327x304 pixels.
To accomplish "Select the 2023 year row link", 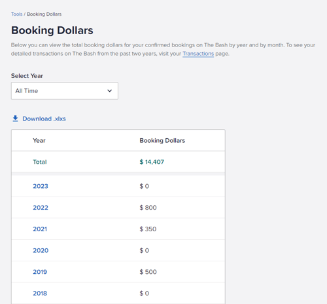I will 41,186.
